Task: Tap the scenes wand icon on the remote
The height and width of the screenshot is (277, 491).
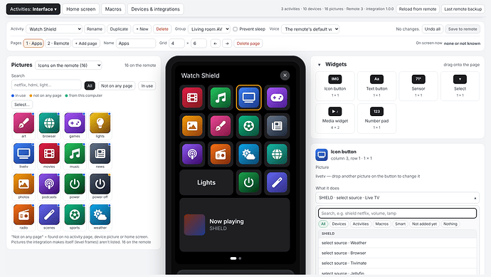Action: pos(277,182)
